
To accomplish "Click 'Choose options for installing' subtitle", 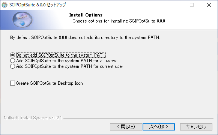I will tap(119, 21).
